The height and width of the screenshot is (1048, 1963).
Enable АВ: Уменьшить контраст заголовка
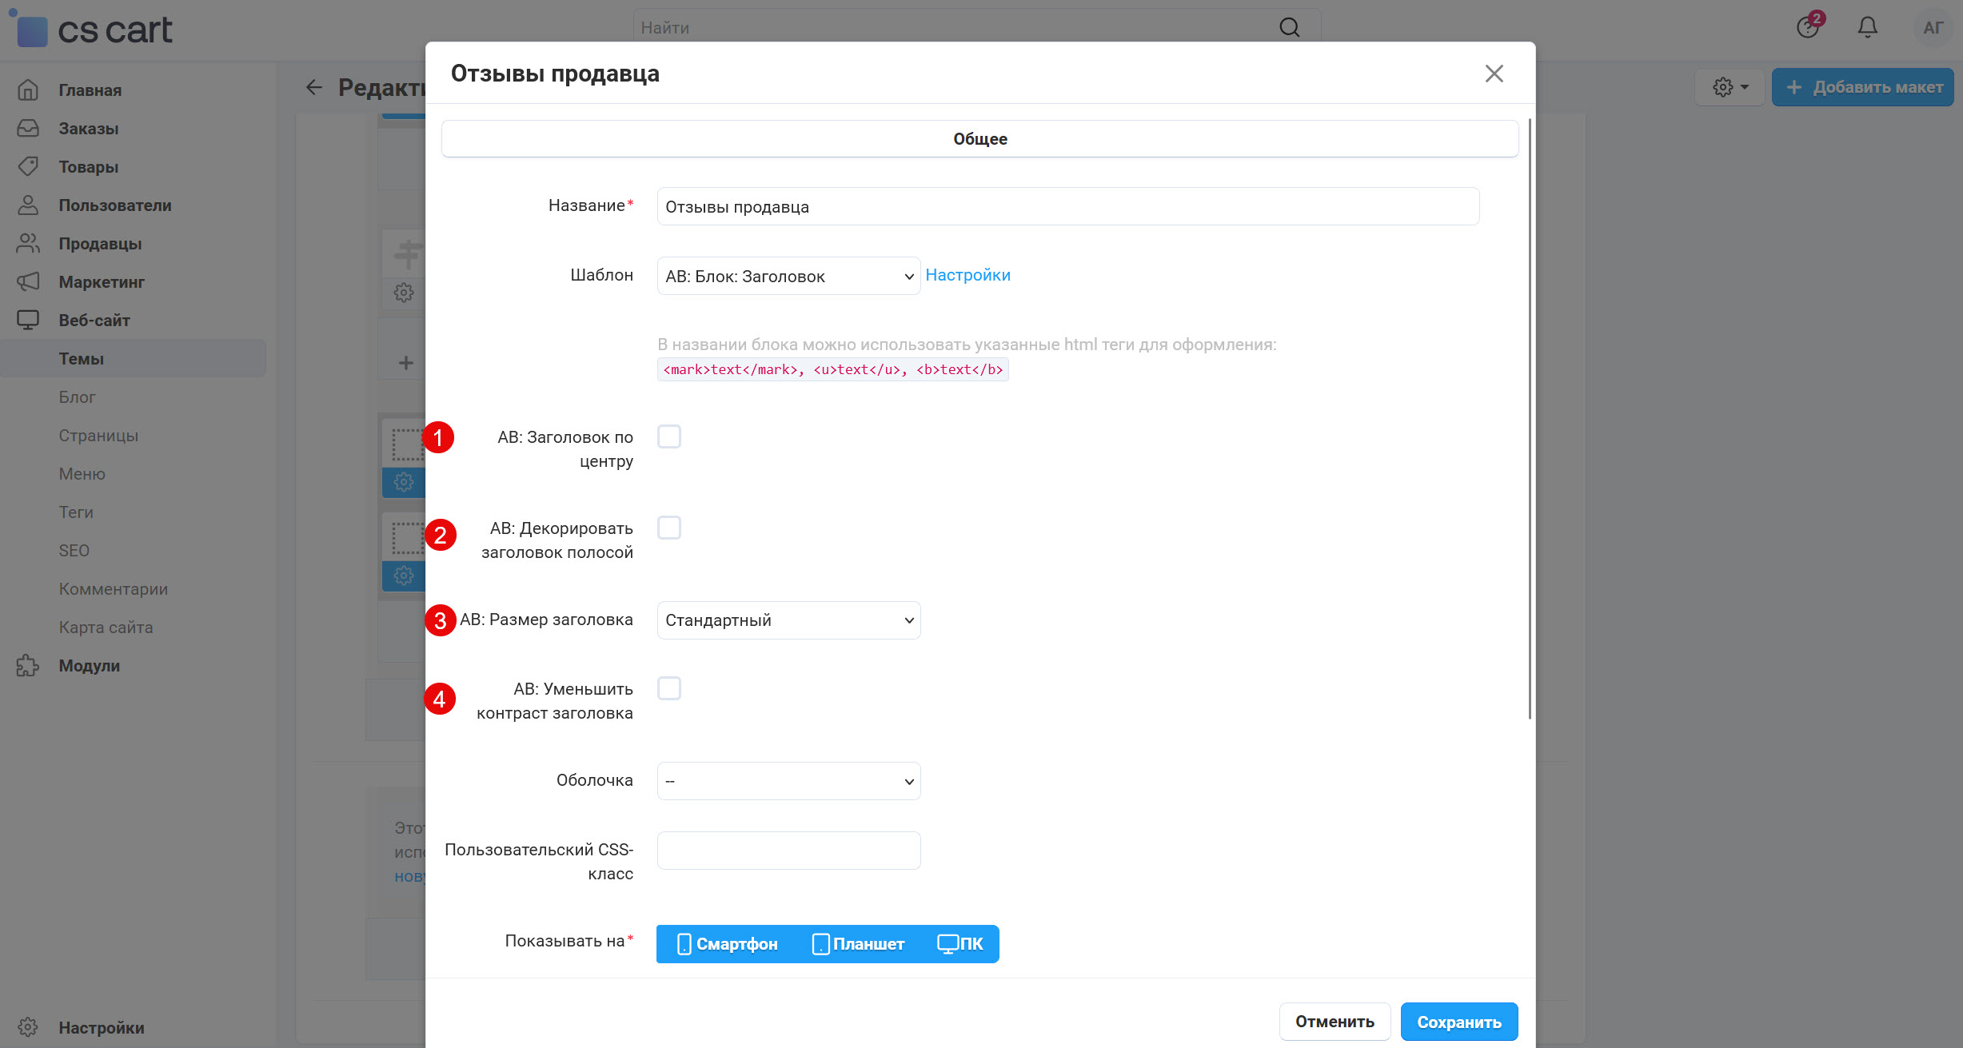point(669,687)
